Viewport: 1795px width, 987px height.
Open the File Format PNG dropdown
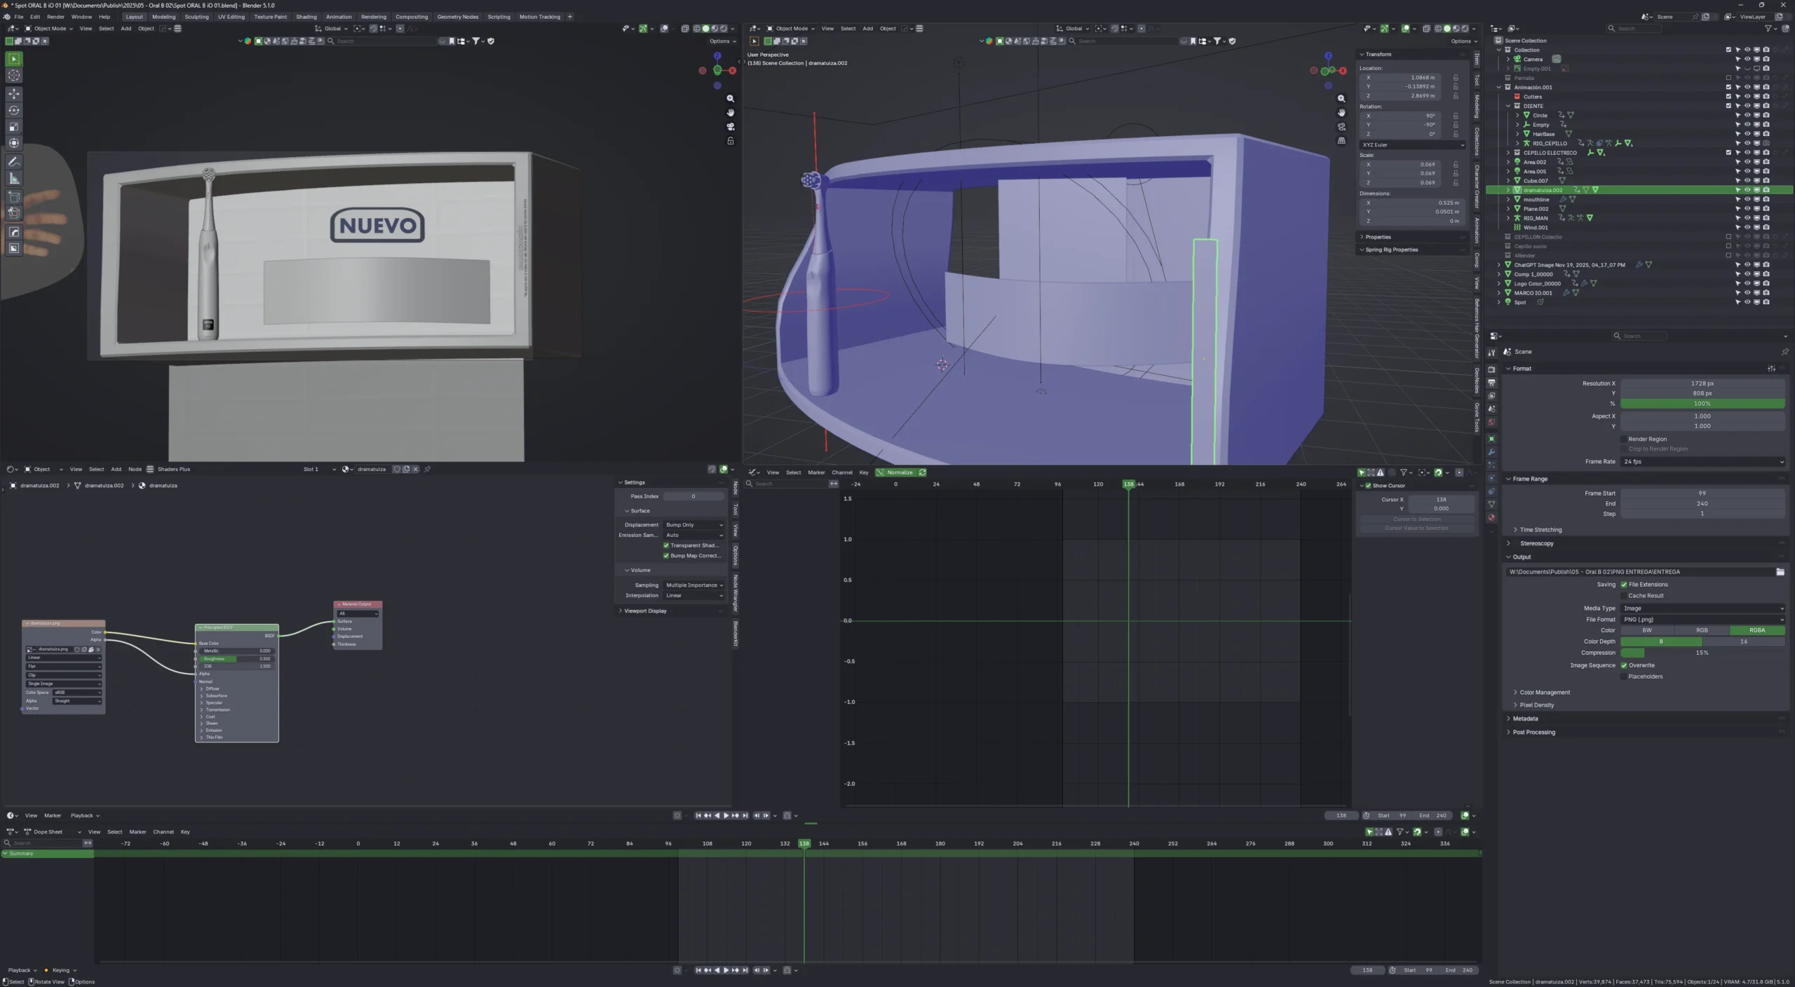point(1702,620)
